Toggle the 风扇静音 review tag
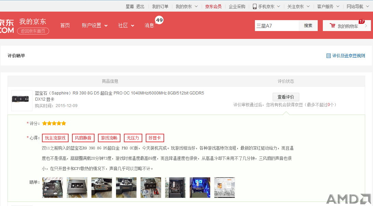Viewport: 373px width, 206px height. [83, 138]
